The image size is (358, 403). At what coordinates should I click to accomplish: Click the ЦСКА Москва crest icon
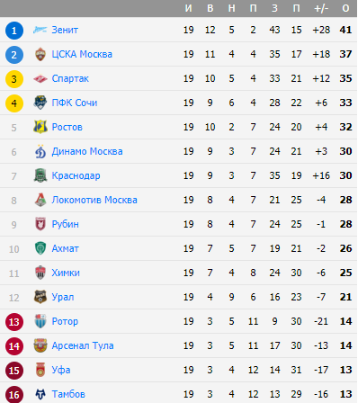coord(40,54)
